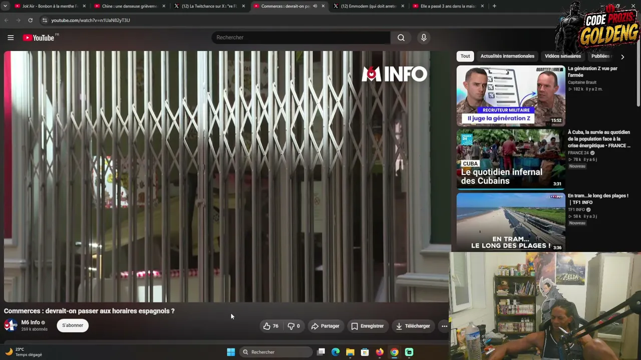Subscribe with the S'abonner button

(73, 325)
